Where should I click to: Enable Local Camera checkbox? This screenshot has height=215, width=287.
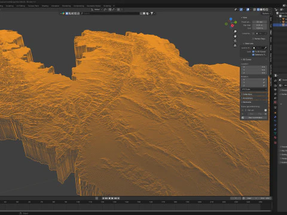pyautogui.click(x=254, y=33)
